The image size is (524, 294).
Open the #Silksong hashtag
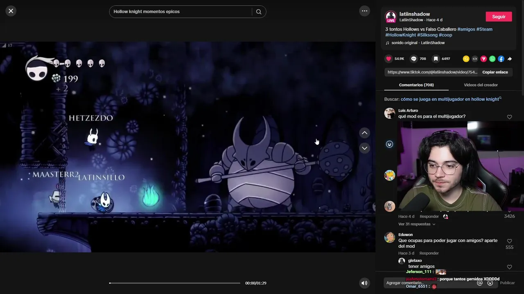point(427,35)
